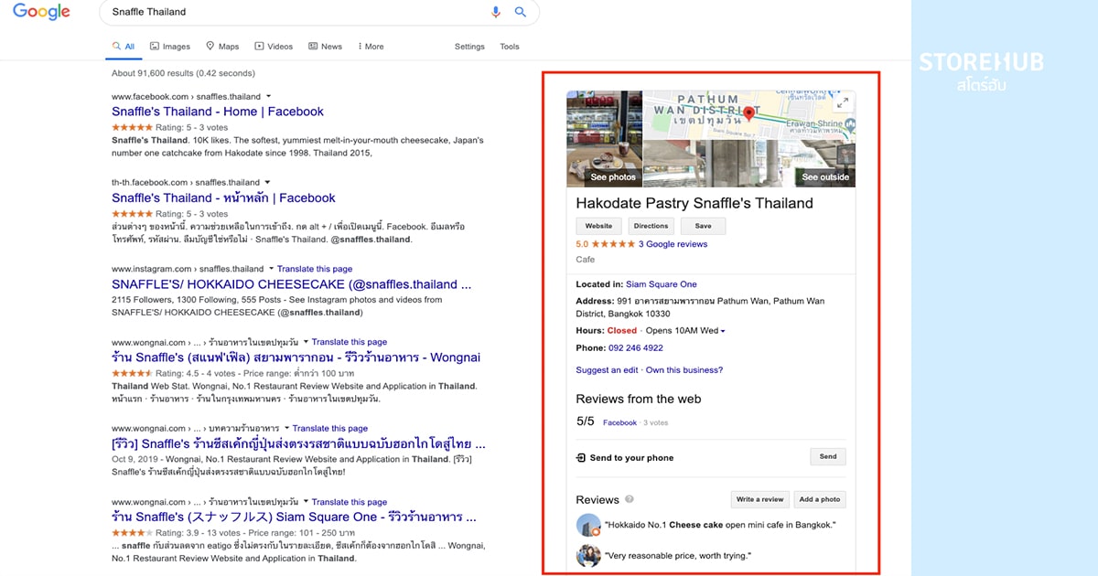Click the phone icon next to Send to your phone

click(579, 456)
